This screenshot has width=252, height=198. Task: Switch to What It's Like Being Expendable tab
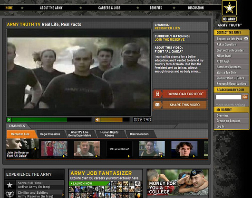click(80, 134)
